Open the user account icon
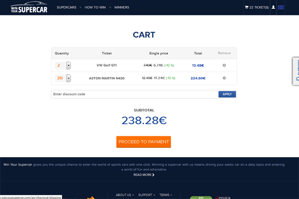Viewport: 299px width, 199px height. (273, 7)
